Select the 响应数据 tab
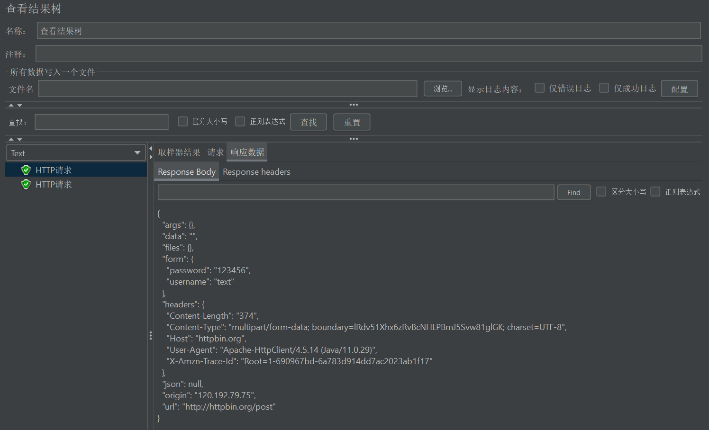Screen dimensions: 709x430 click(247, 152)
